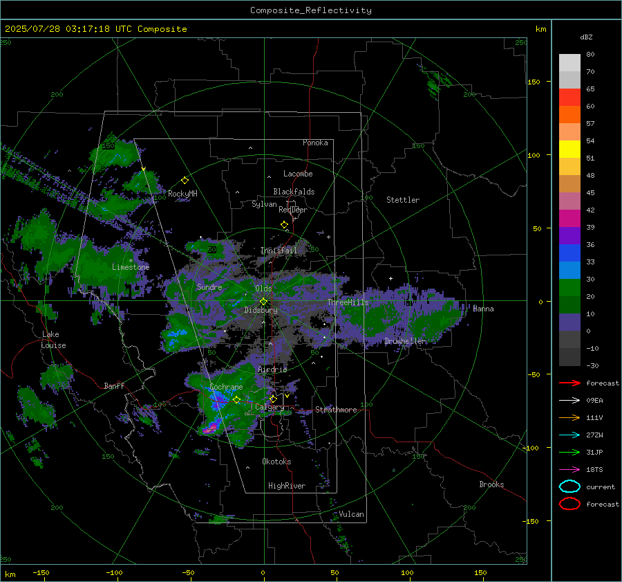Click the RockyMH label
Image resolution: width=622 pixels, height=582 pixels.
[x=182, y=194]
